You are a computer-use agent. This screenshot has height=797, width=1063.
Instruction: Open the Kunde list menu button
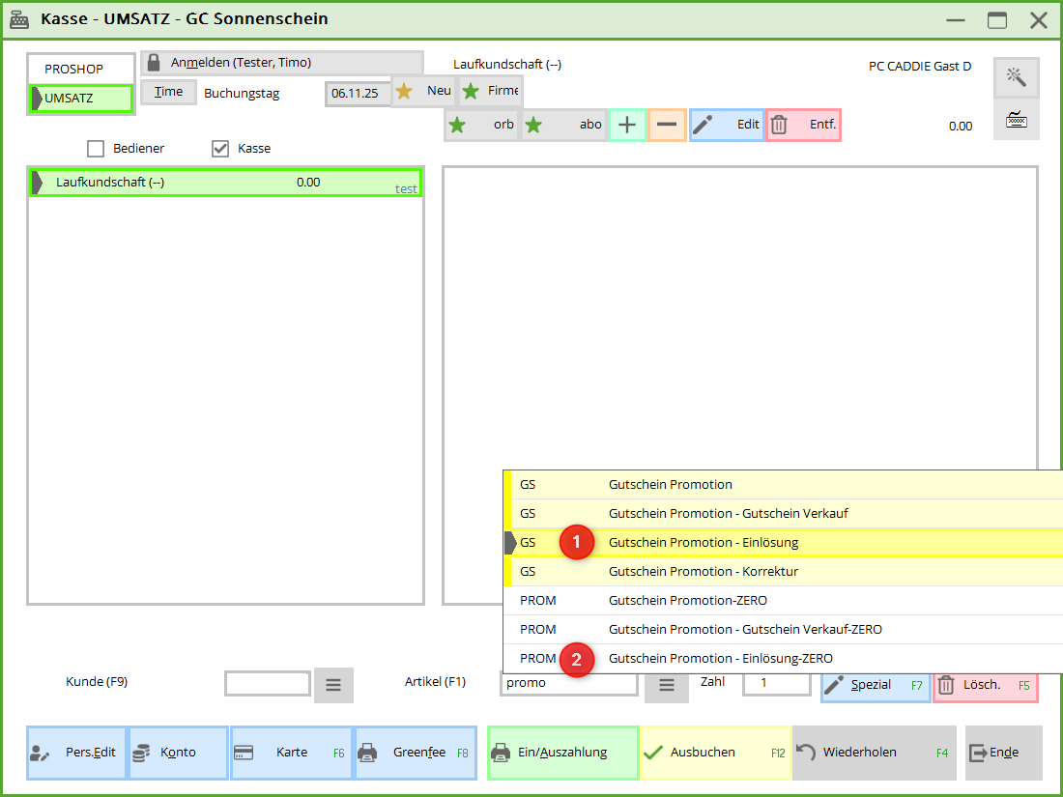click(333, 685)
